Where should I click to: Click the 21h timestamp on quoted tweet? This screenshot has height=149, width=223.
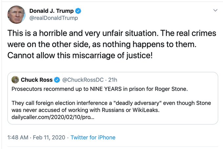112,80
